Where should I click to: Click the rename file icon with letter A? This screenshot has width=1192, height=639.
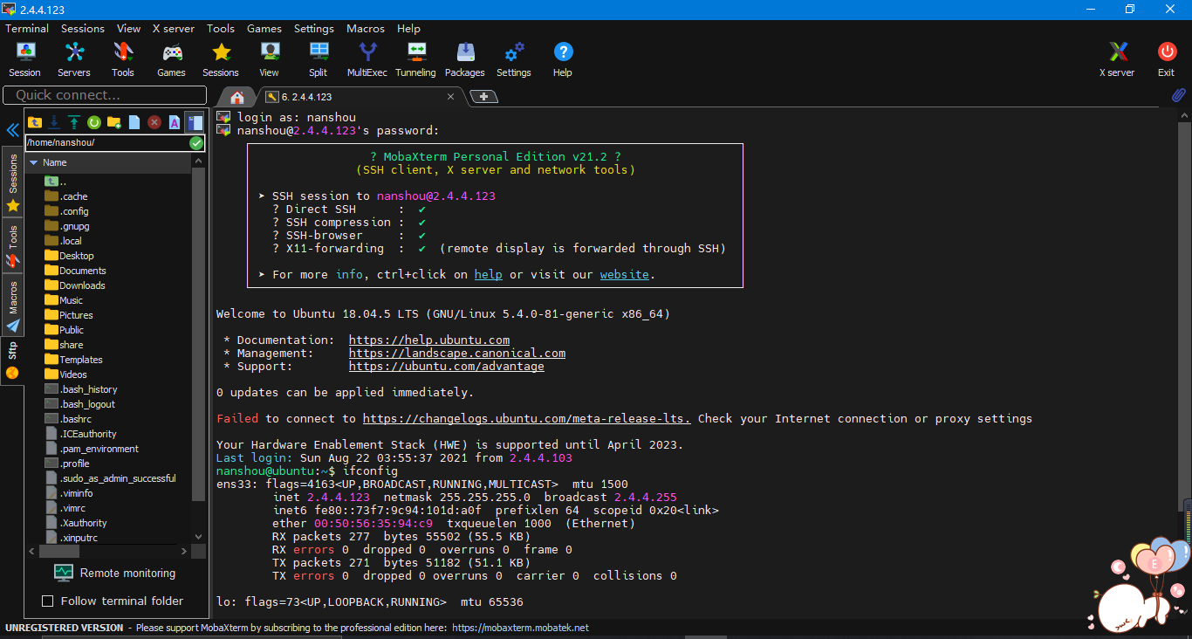175,122
